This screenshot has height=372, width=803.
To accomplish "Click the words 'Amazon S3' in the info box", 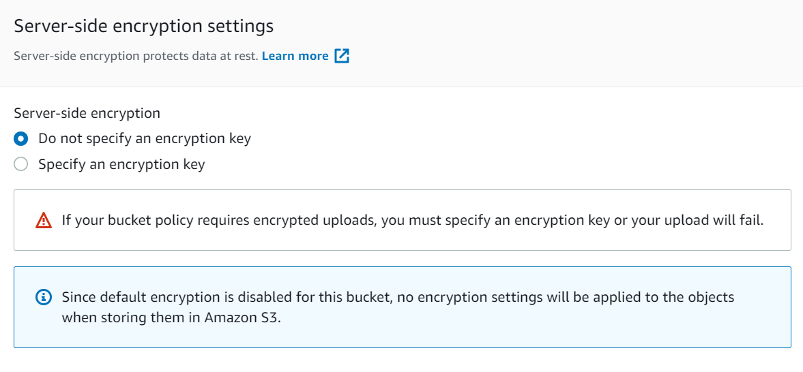I will [244, 317].
